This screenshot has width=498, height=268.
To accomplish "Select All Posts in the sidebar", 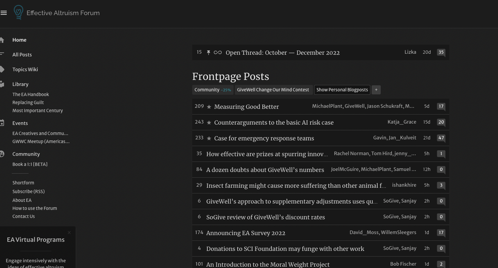I will point(22,55).
